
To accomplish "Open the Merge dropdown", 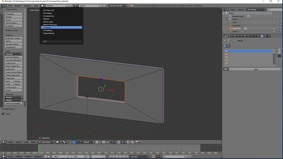I will click(14, 100).
